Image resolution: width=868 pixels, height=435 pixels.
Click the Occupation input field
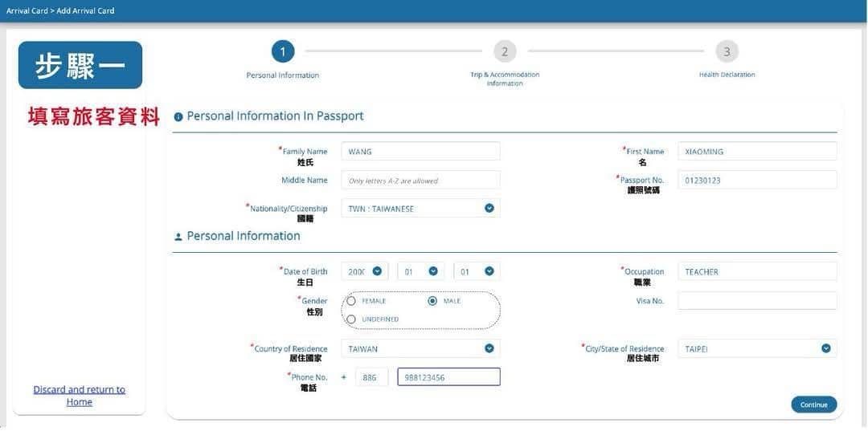pyautogui.click(x=757, y=271)
